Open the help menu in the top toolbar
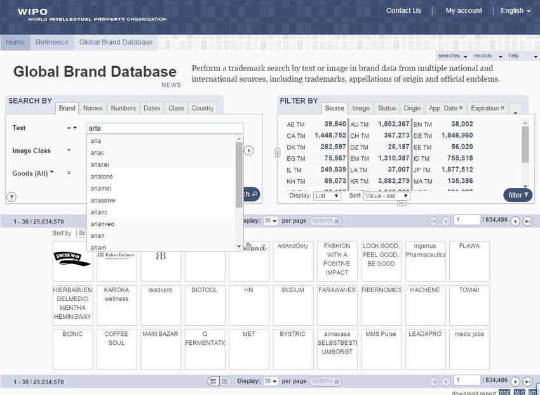540x395 pixels. 522,56
